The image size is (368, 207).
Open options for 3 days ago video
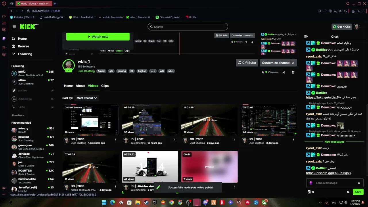tap(293, 139)
